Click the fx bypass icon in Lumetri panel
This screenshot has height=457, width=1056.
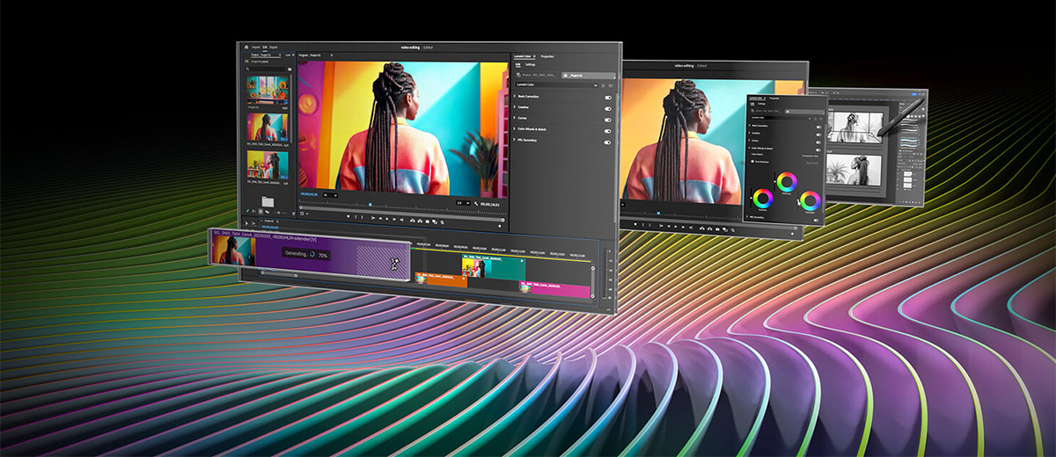(x=604, y=86)
